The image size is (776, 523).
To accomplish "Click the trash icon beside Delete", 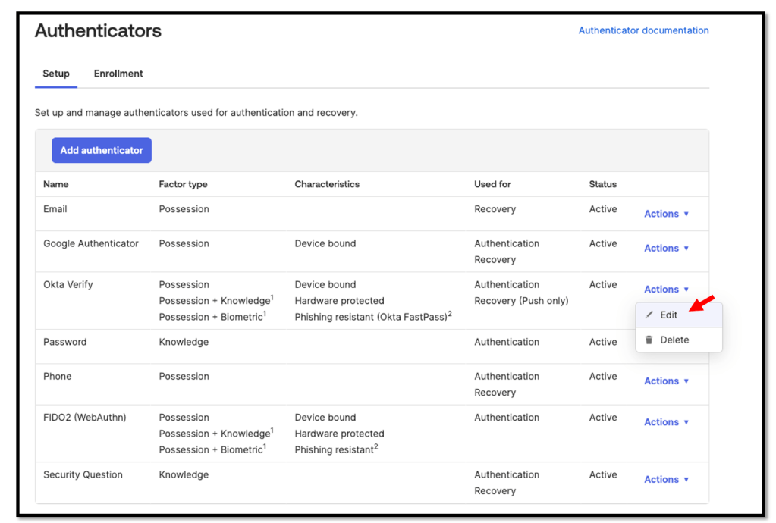I will pyautogui.click(x=649, y=340).
